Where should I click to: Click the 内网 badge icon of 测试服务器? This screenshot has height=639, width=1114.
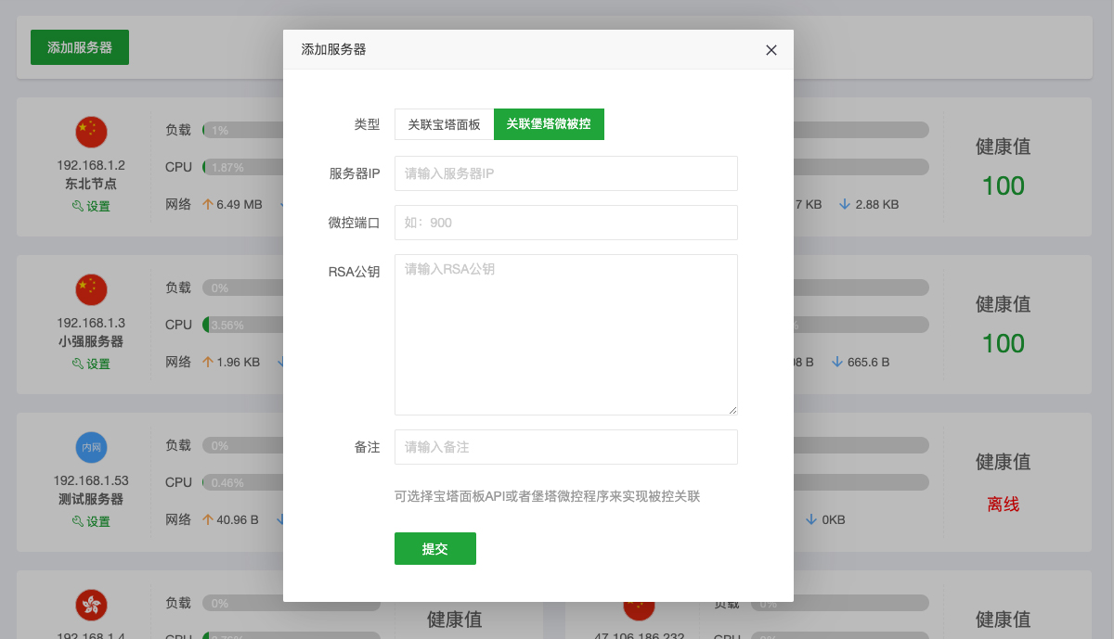[91, 448]
